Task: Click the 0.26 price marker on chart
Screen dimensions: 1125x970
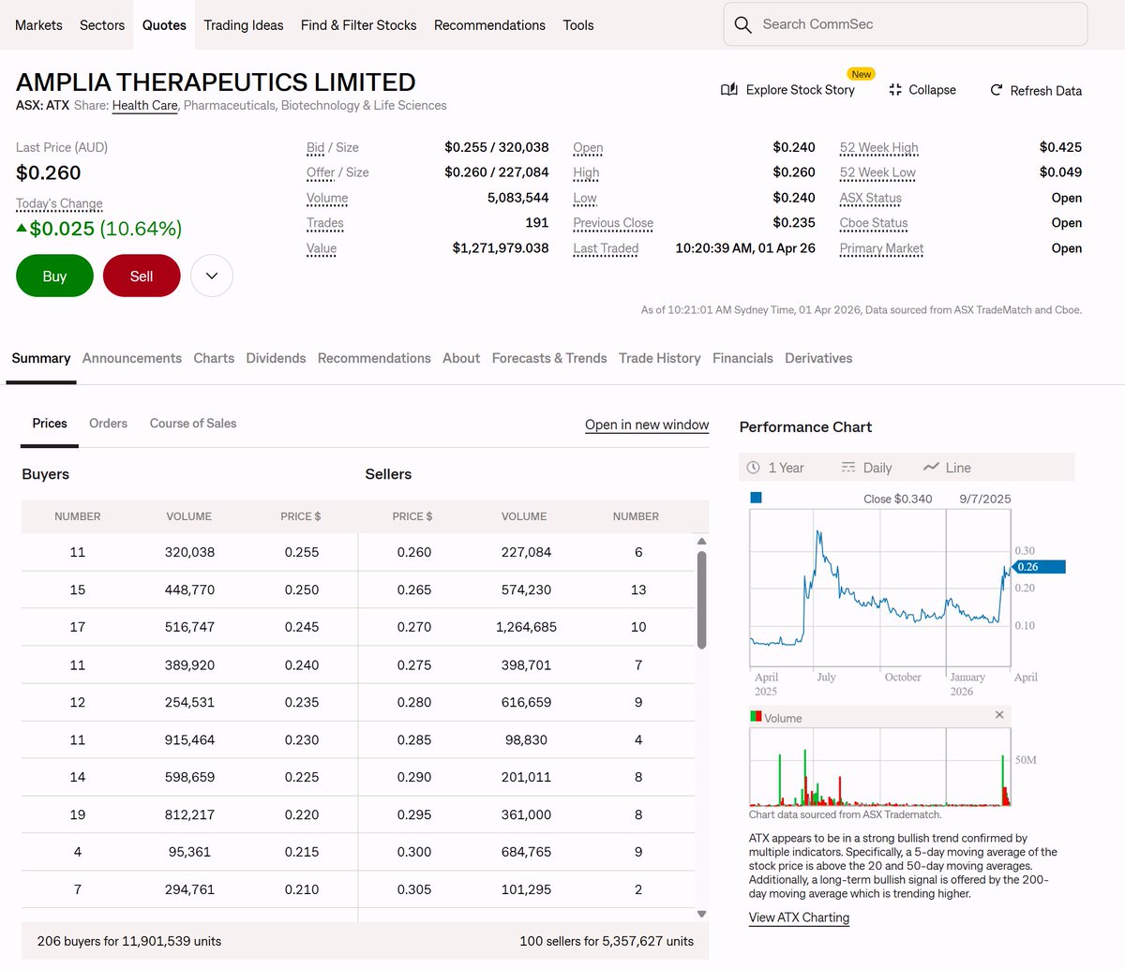Action: [1037, 567]
